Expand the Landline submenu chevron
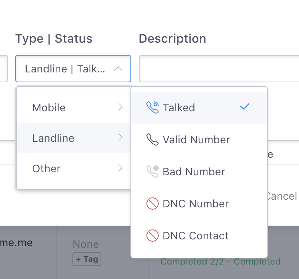 [x=121, y=138]
